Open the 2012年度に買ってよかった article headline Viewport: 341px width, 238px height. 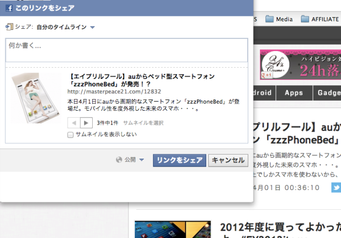281,229
